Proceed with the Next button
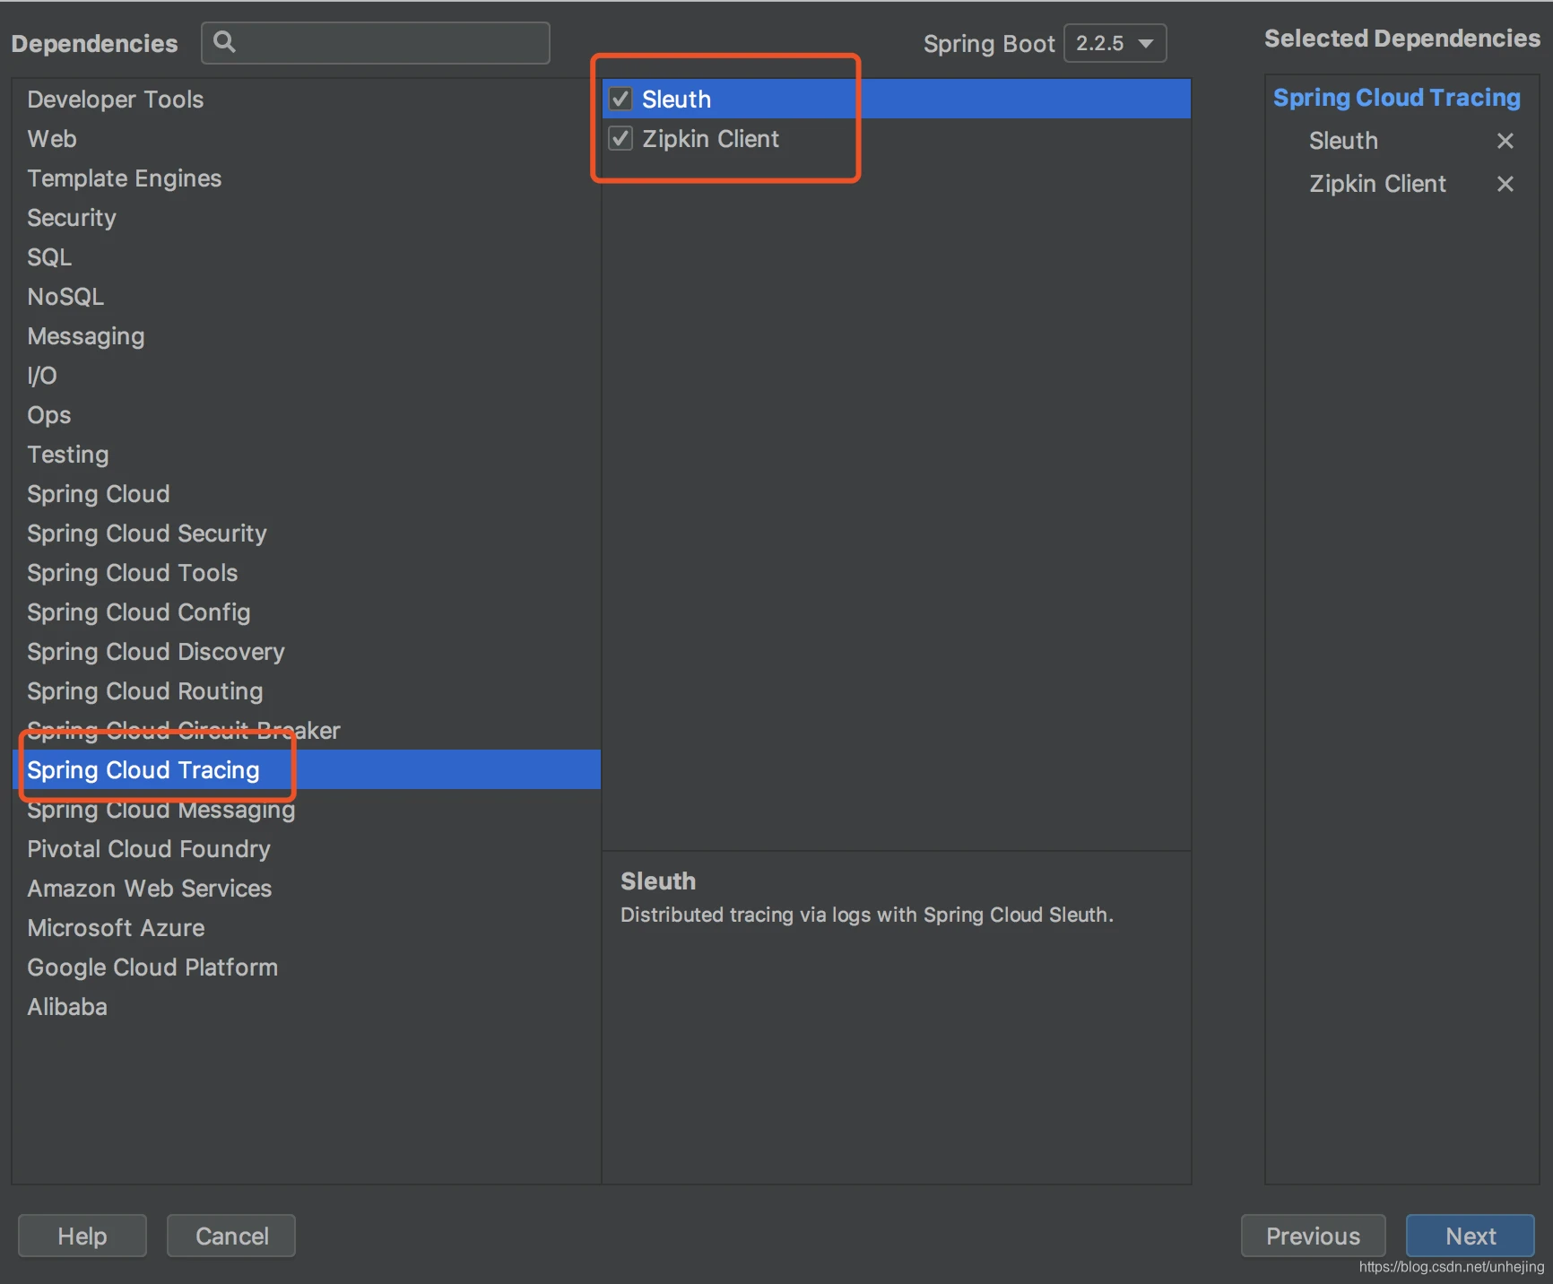 tap(1471, 1236)
